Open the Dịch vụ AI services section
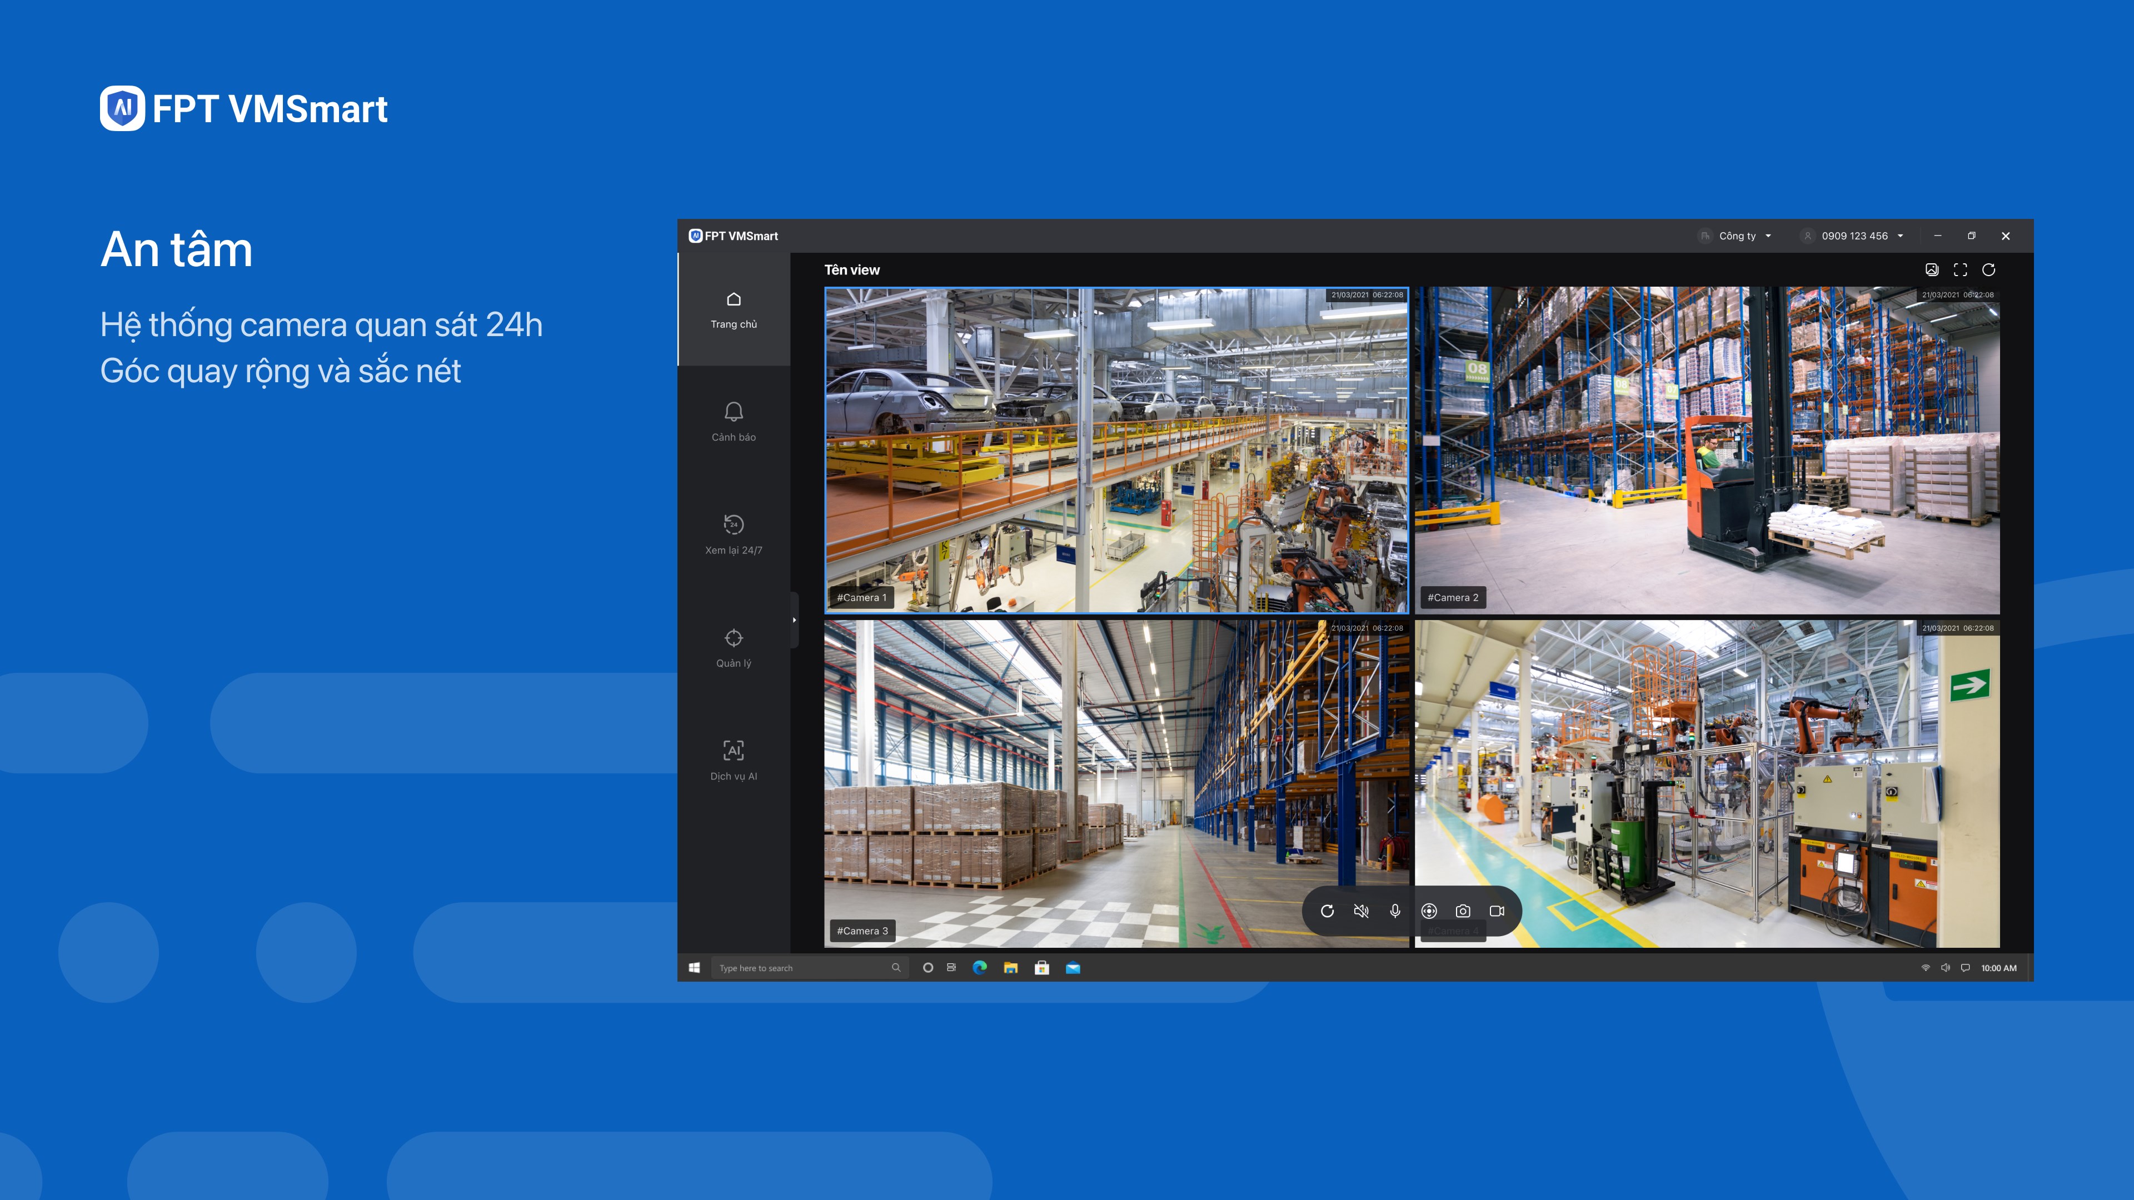This screenshot has width=2134, height=1200. (733, 761)
